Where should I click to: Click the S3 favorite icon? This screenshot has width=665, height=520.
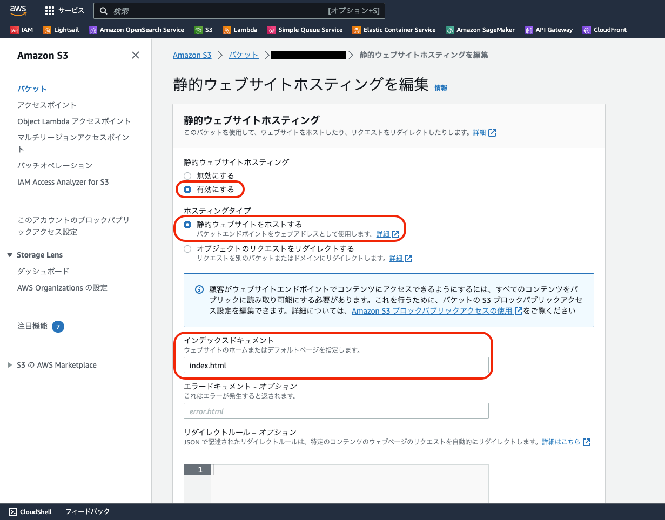[x=198, y=30]
